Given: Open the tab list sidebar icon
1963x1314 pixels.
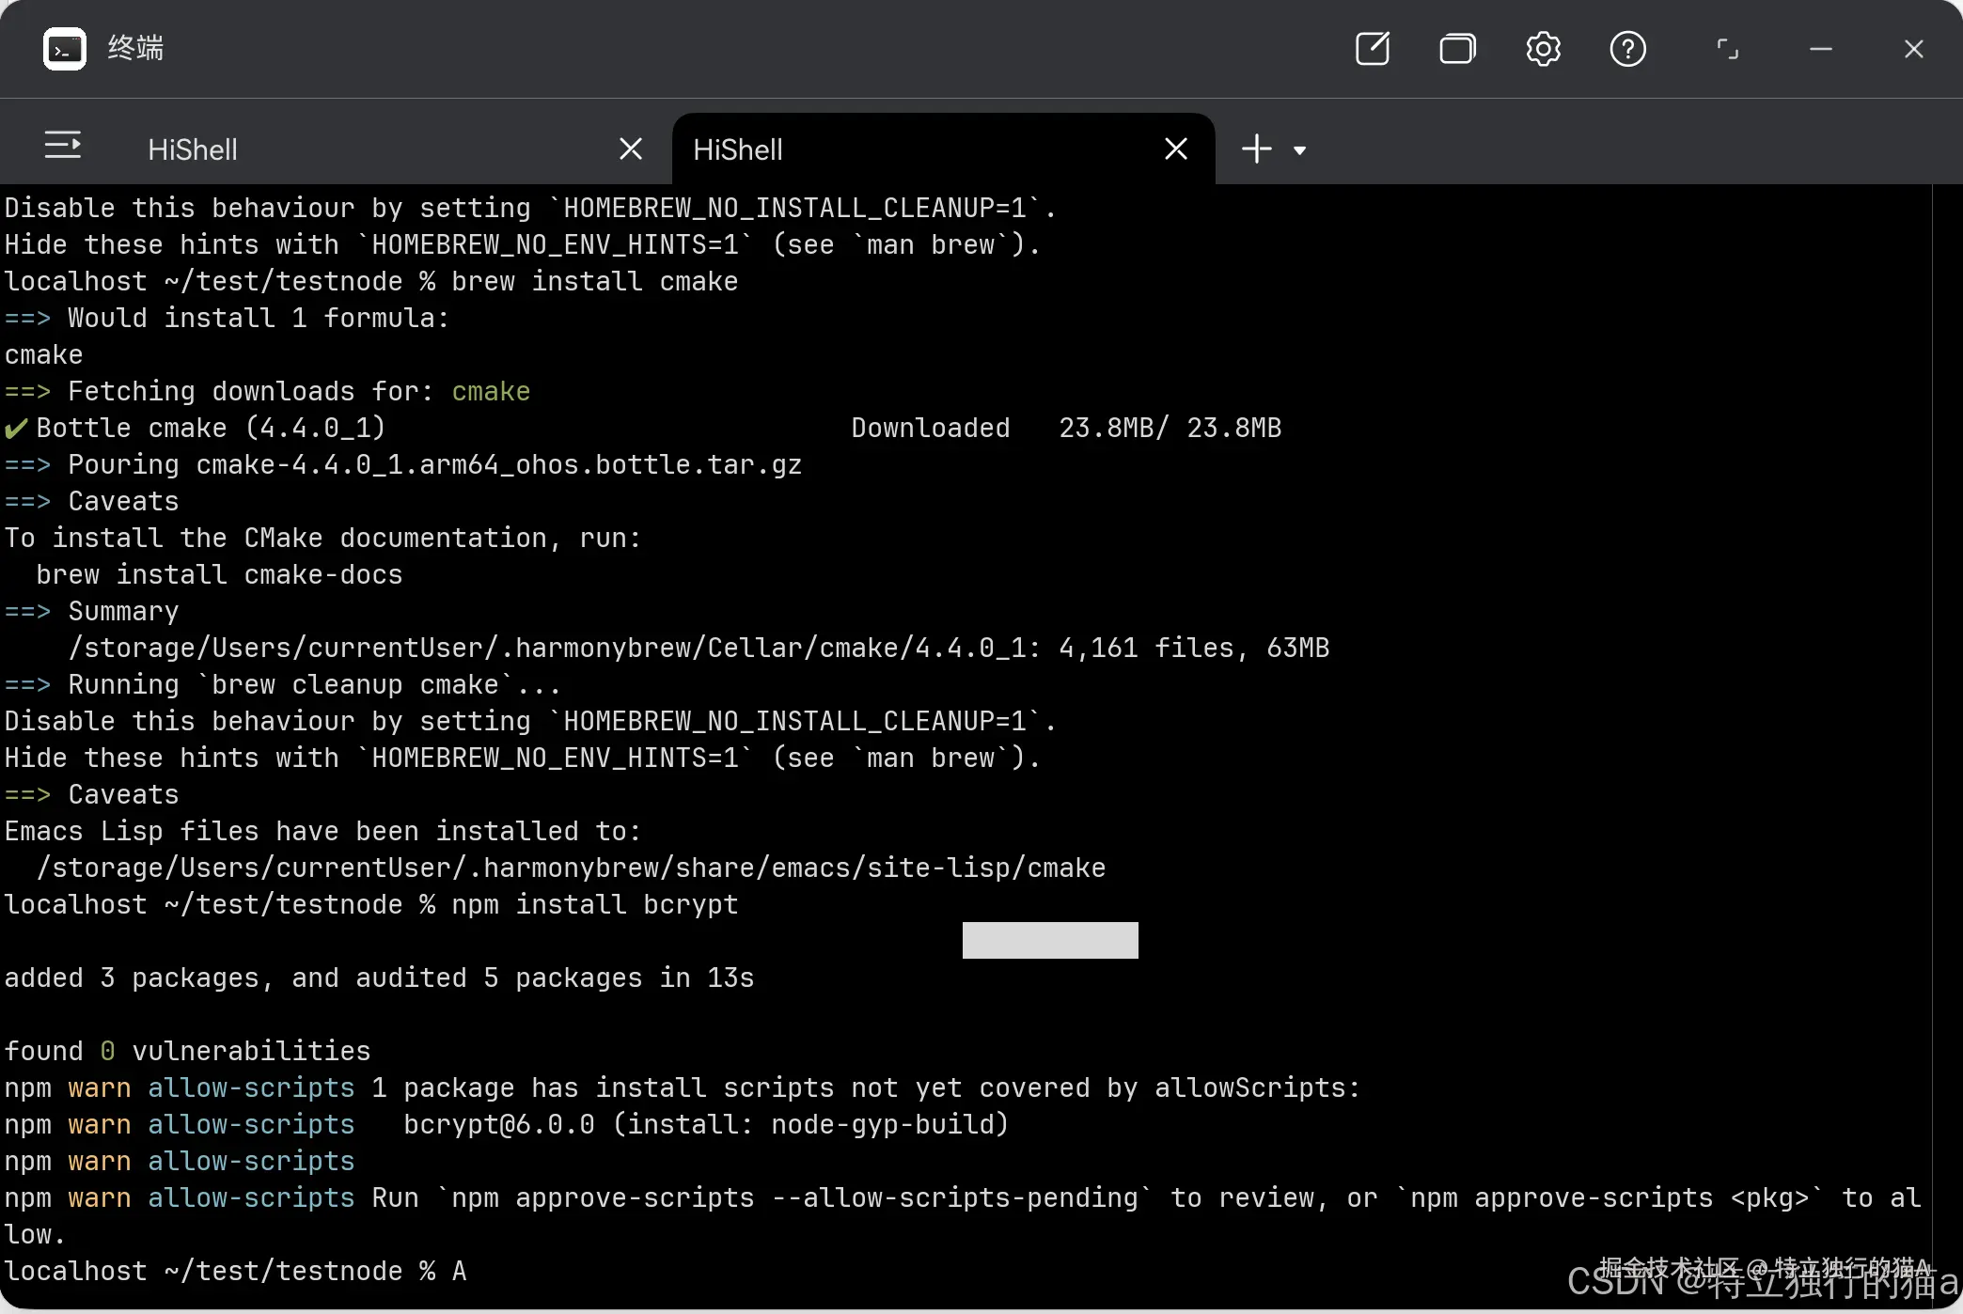Looking at the screenshot, I should click(63, 145).
